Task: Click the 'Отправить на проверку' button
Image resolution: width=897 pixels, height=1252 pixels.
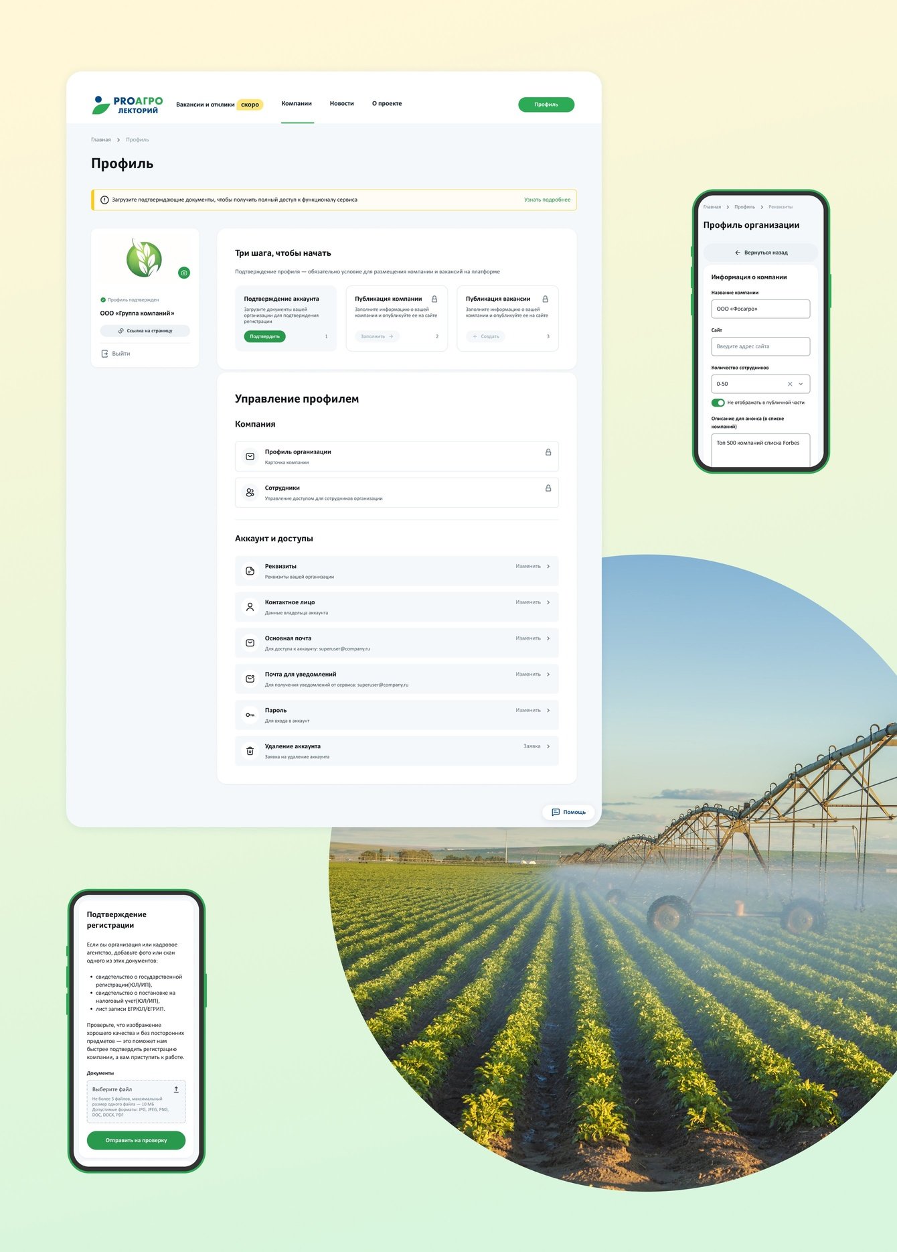Action: [136, 1140]
